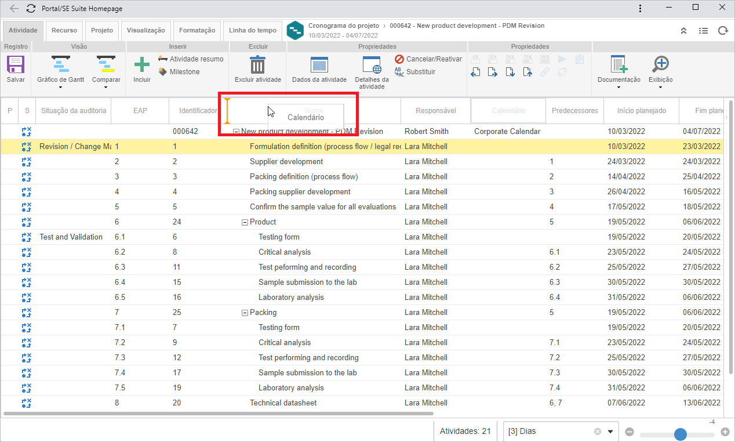Click the Substituir option
735x442 pixels.
point(414,72)
